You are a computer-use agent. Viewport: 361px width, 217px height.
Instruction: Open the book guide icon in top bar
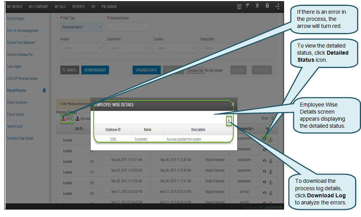(239, 6)
